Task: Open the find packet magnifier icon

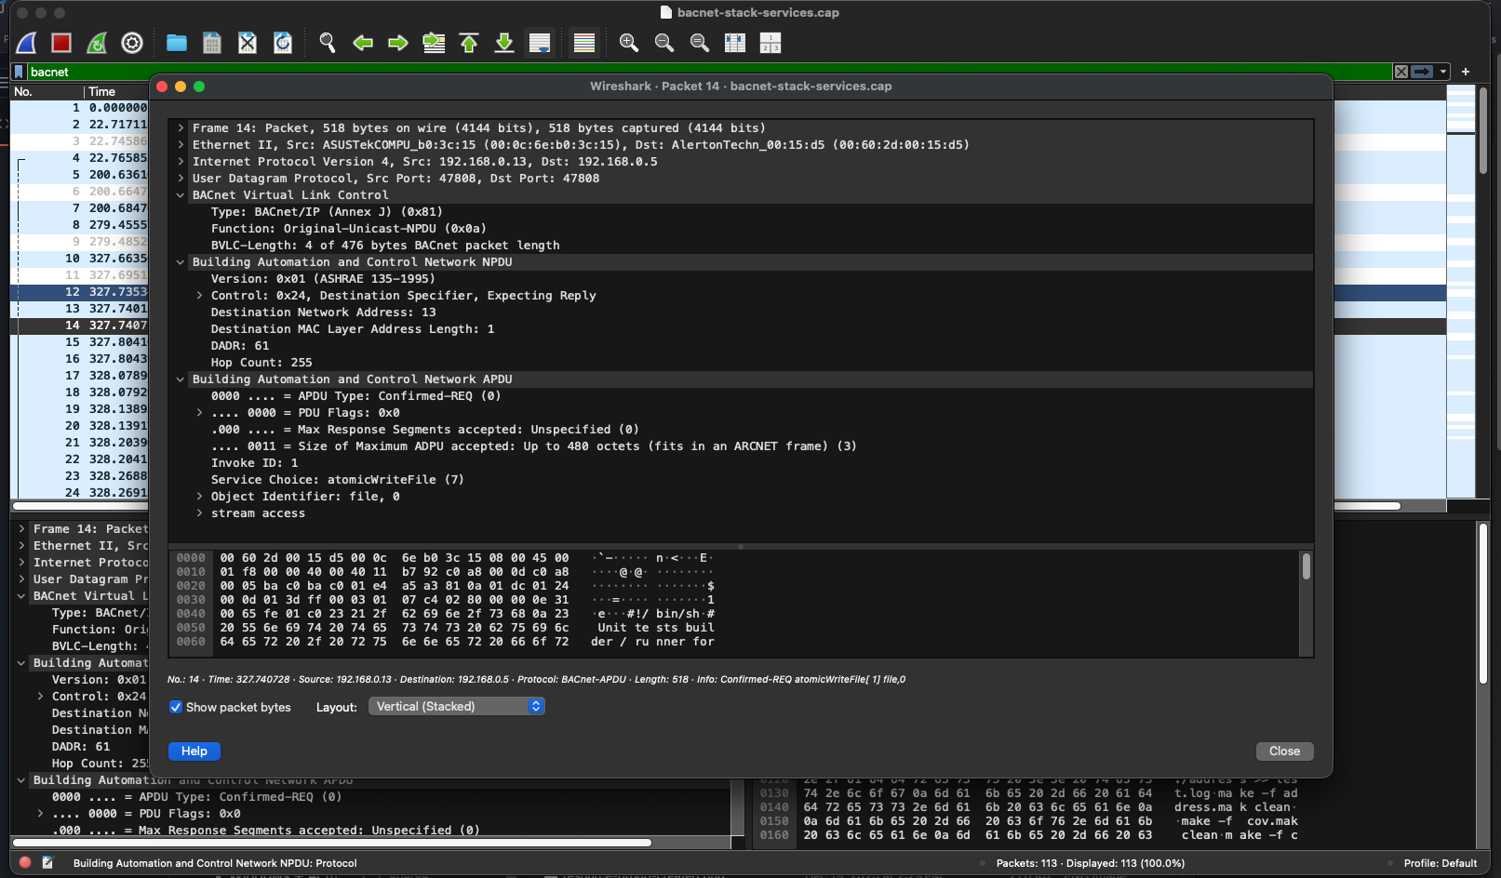Action: pos(327,43)
